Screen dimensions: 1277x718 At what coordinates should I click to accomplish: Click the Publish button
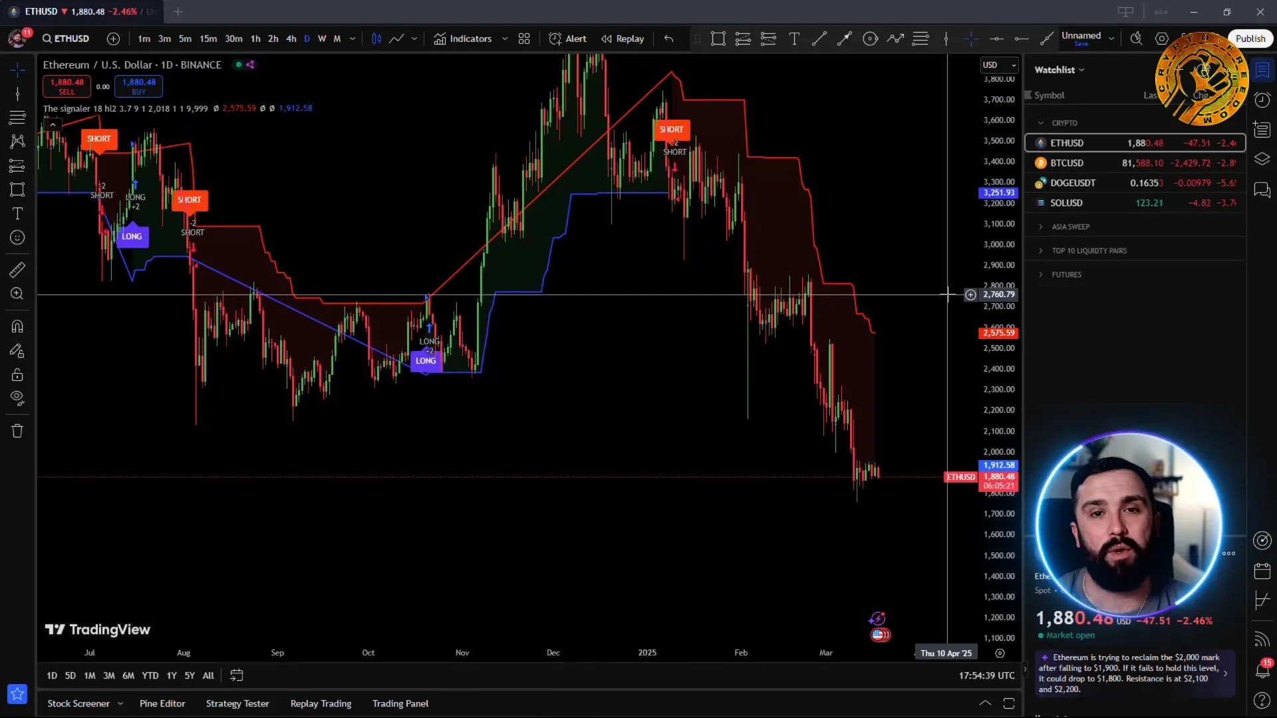[x=1250, y=39]
